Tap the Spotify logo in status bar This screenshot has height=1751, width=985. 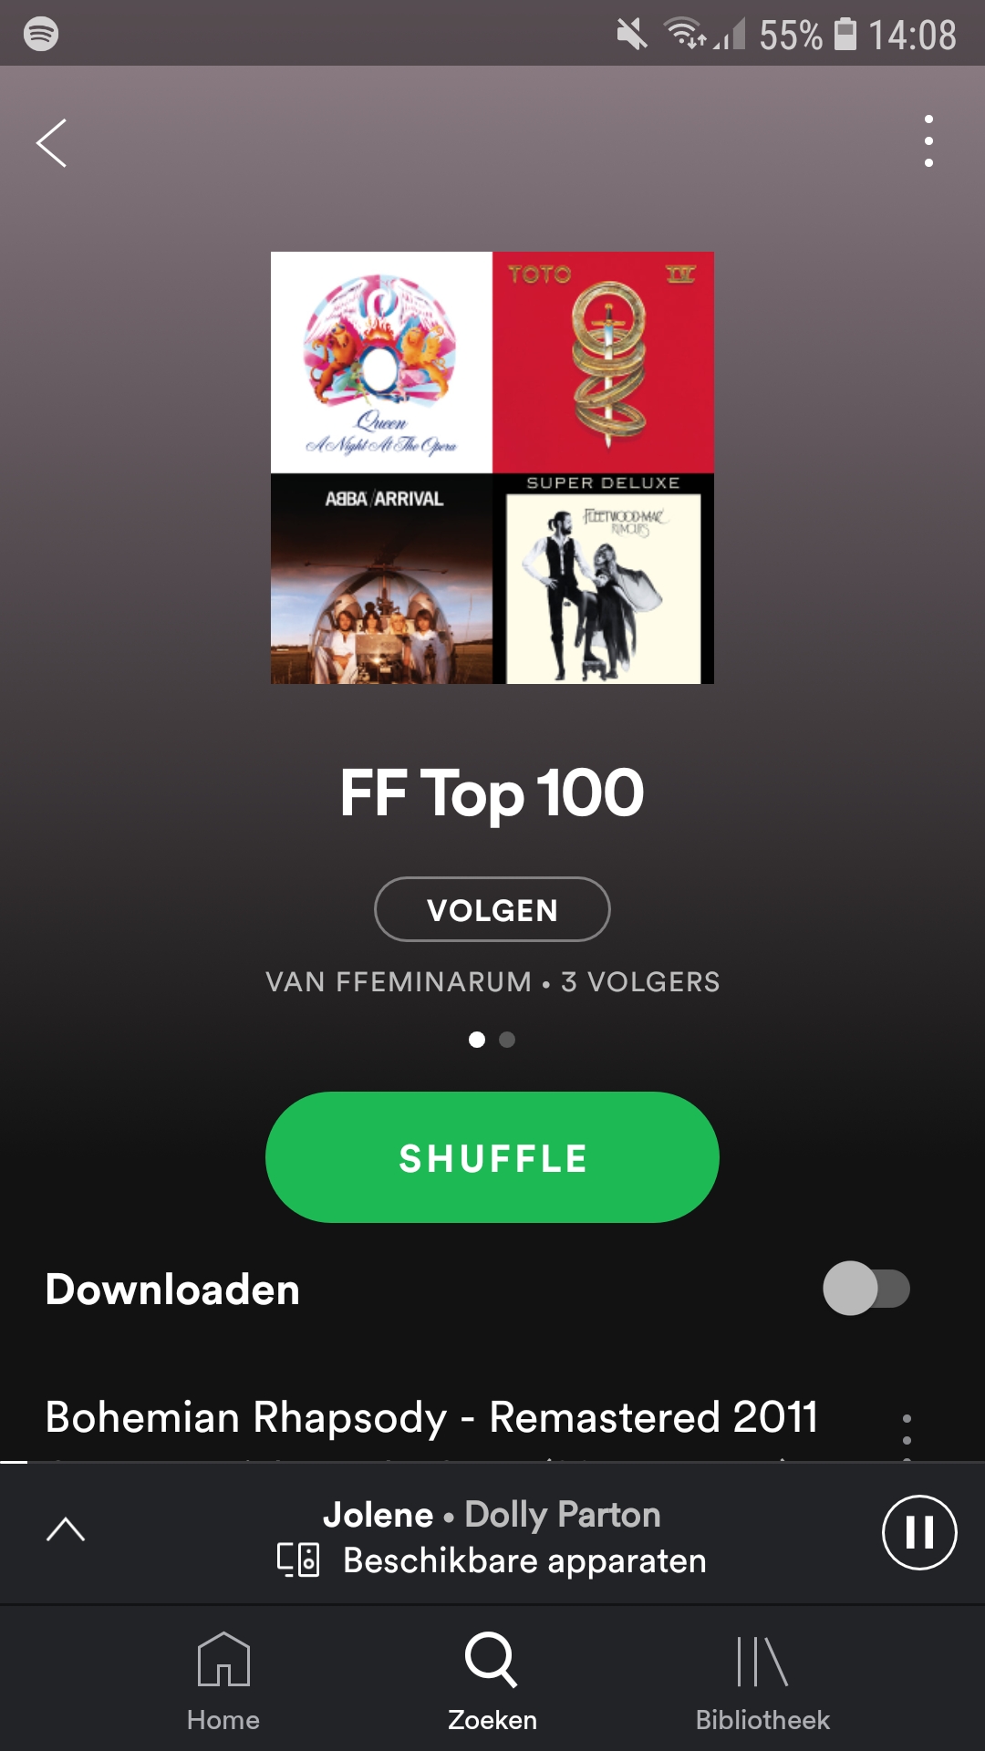[41, 34]
